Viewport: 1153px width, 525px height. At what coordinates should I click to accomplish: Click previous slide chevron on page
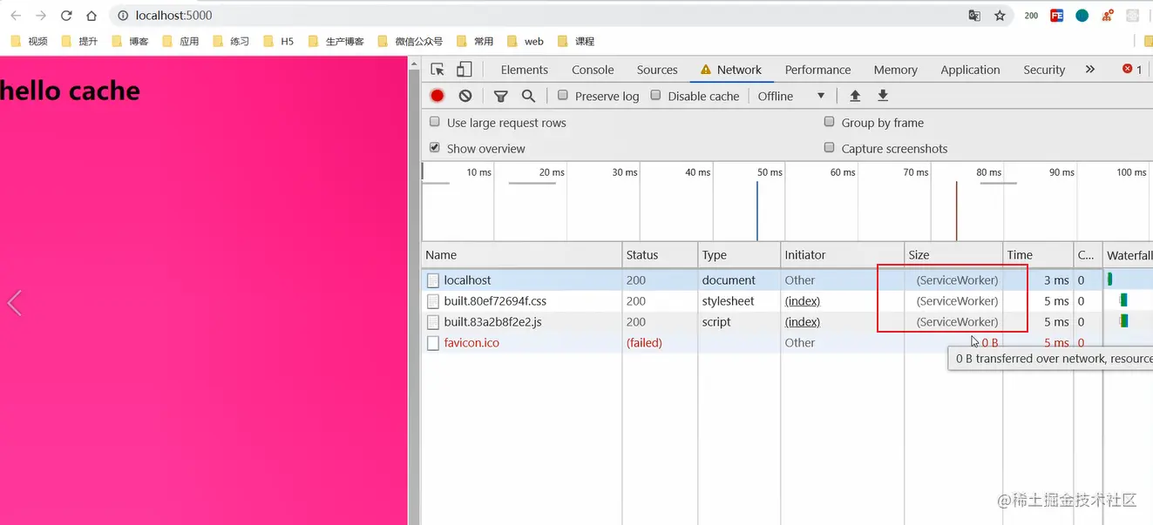pos(14,303)
